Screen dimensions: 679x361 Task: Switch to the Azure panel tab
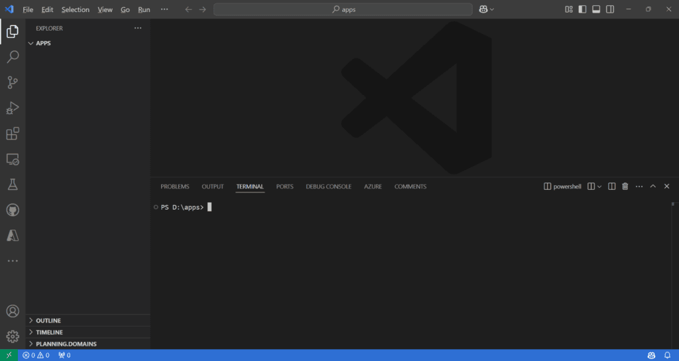[373, 186]
